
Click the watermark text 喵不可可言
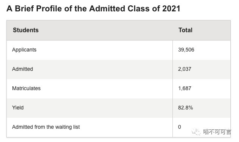pyautogui.click(x=217, y=132)
